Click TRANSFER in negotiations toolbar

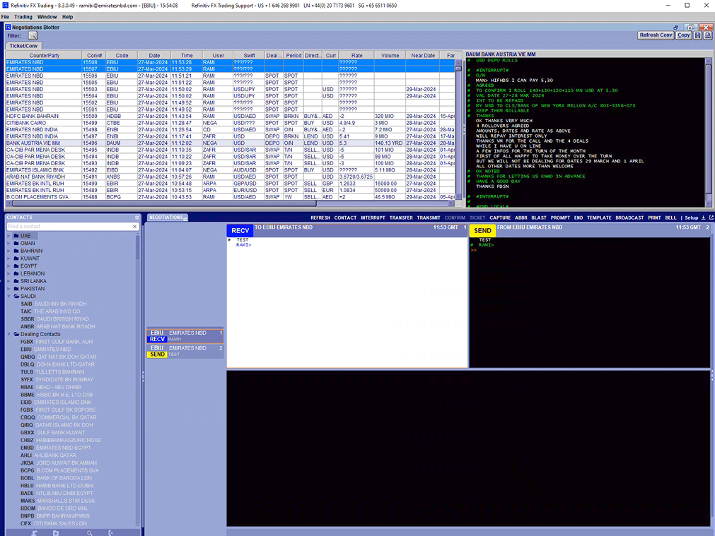click(x=401, y=218)
